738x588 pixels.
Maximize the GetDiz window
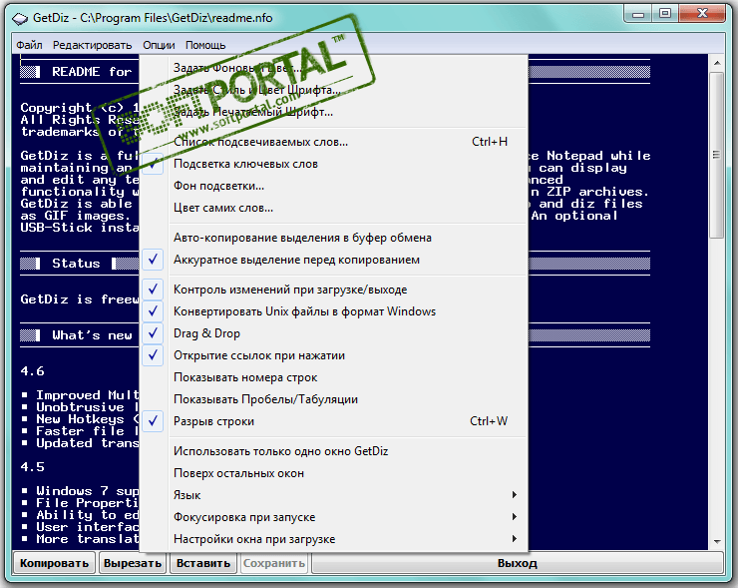click(x=665, y=14)
